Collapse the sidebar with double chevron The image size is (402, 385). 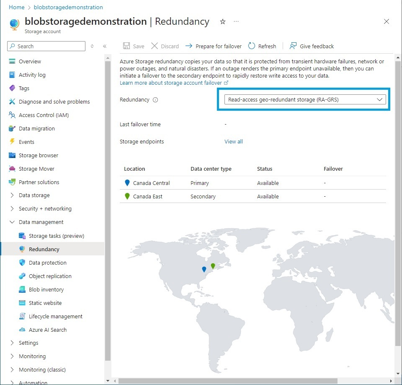tap(105, 46)
